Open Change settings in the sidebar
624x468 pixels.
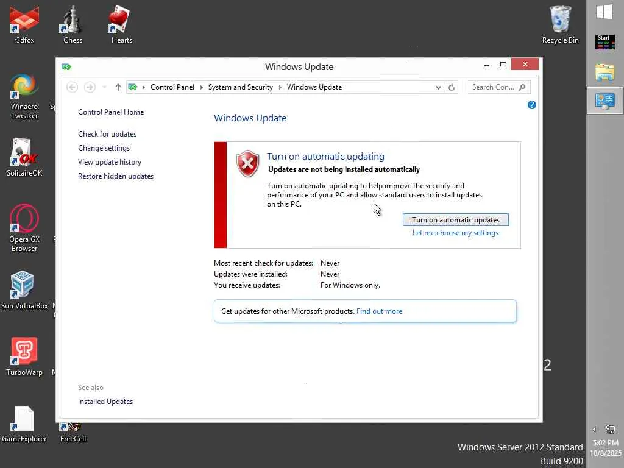tap(104, 148)
